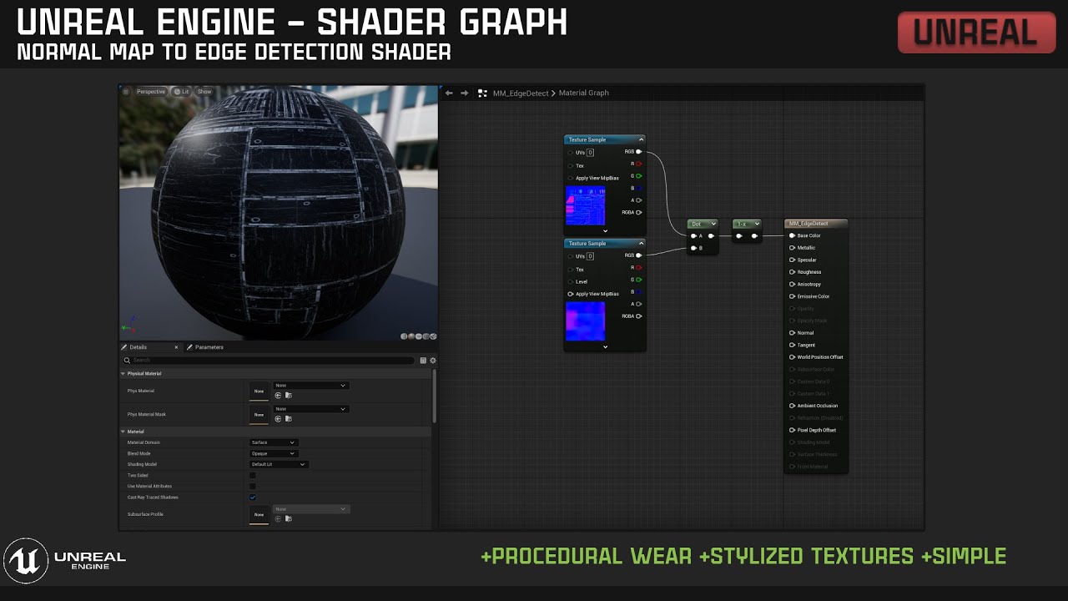Expand the Dot node options chevron
The image size is (1068, 601).
(713, 224)
